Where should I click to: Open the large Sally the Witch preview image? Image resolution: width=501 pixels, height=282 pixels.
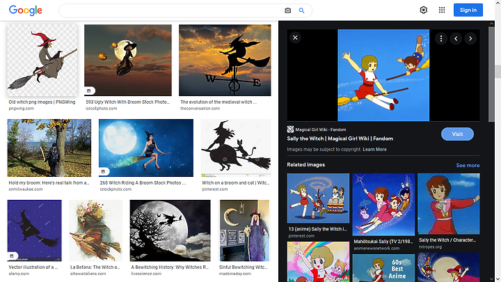tap(383, 75)
